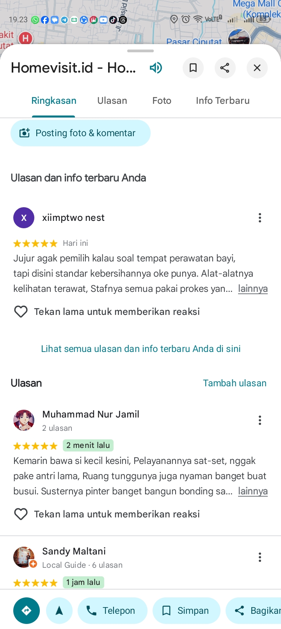Screen dimensions: 281x629
Task: Open the three-dot menu for Sandy Maltani's review
Action: pos(260,557)
